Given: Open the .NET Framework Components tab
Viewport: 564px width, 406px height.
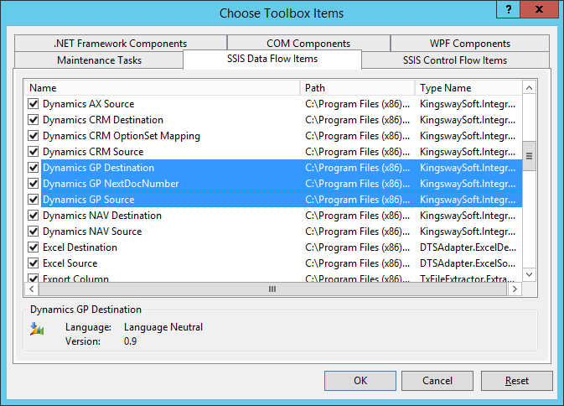Looking at the screenshot, I should coord(121,43).
